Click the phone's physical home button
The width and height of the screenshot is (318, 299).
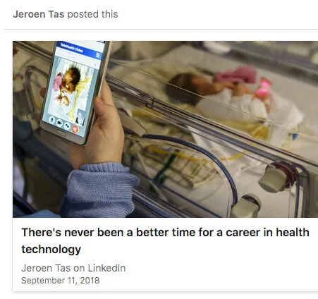click(x=61, y=133)
